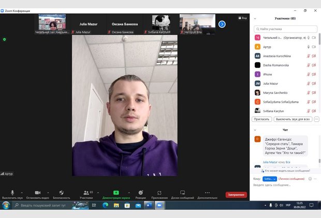
Task: Click the red Завершение end button
Action: [236, 195]
